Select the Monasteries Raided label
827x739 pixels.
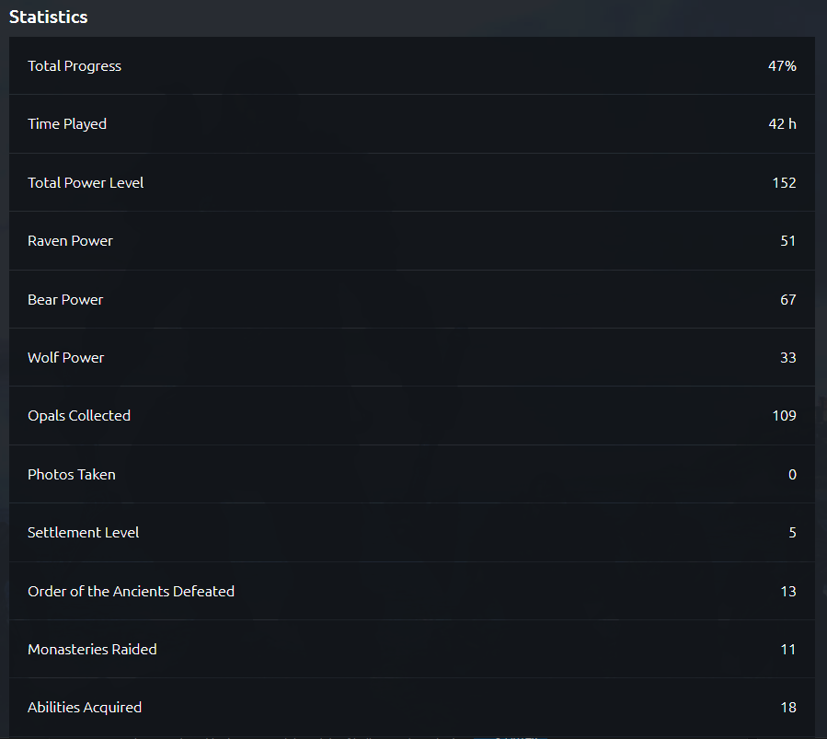(92, 649)
